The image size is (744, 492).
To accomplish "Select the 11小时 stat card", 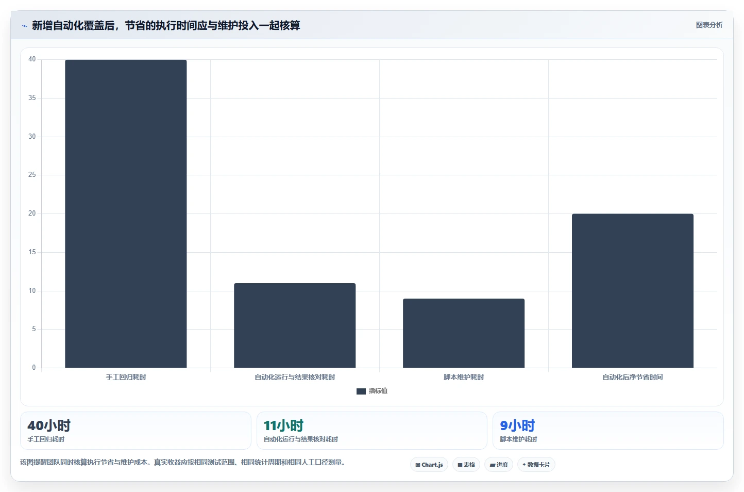I will coord(371,431).
